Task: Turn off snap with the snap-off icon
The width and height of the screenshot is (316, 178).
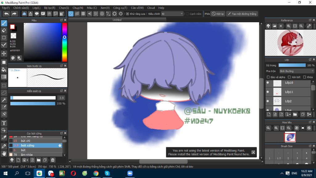Action: pyautogui.click(x=71, y=14)
